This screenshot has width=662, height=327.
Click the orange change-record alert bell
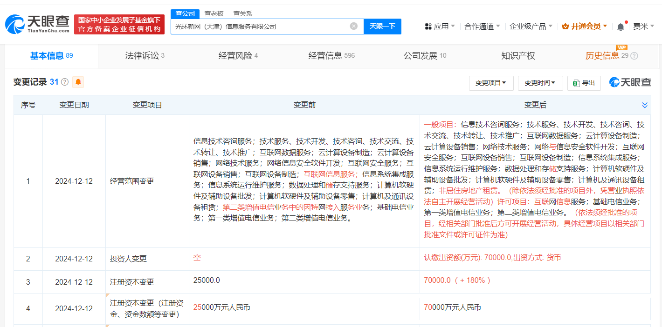pos(78,82)
